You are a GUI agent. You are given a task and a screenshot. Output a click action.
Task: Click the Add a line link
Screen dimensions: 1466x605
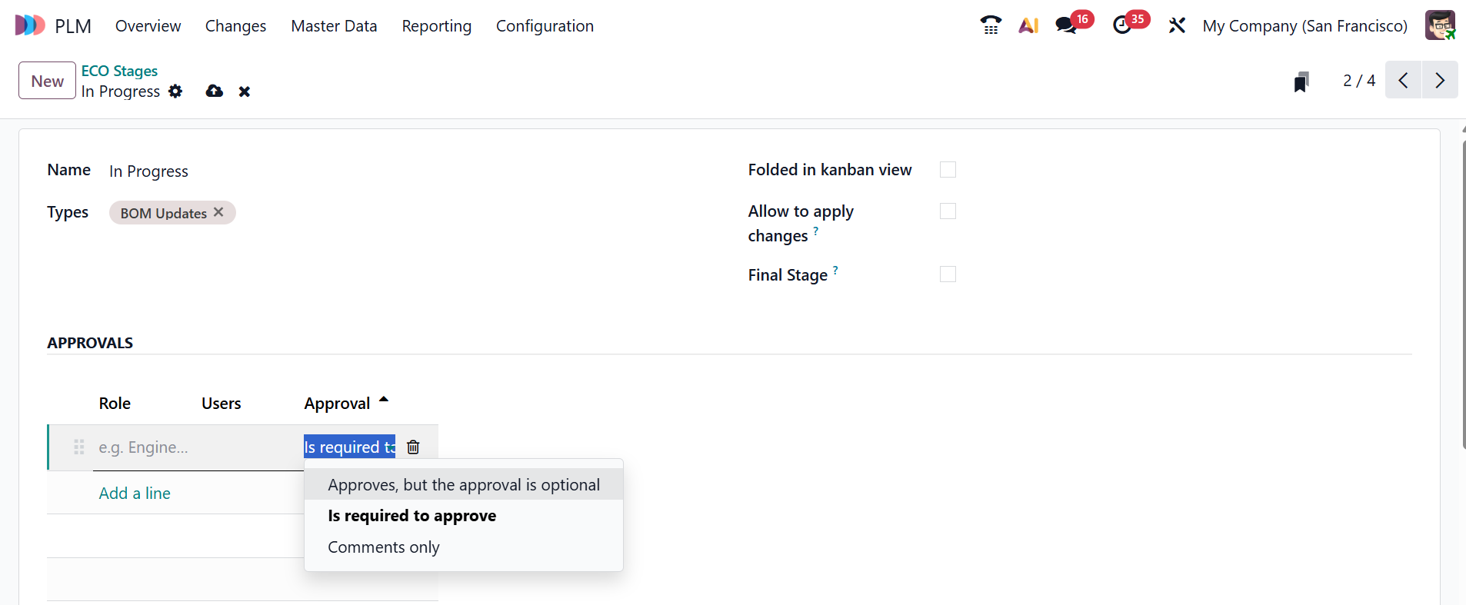[x=135, y=494]
